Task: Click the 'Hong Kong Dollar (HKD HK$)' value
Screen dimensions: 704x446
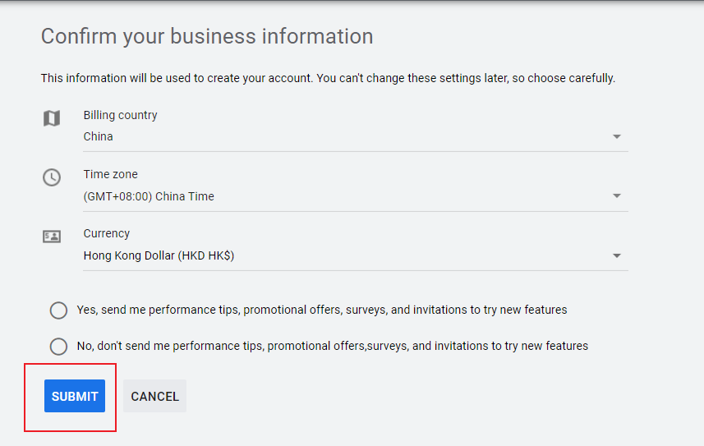Action: pos(159,255)
